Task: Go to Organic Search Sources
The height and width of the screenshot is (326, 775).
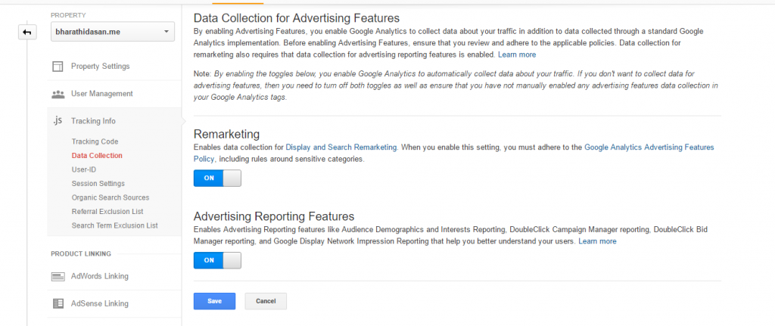Action: point(110,197)
